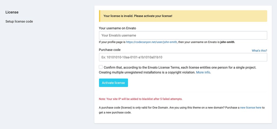Tick the Envato License Terms confirmation checkbox
Image resolution: width=277 pixels, height=129 pixels.
tap(101, 67)
